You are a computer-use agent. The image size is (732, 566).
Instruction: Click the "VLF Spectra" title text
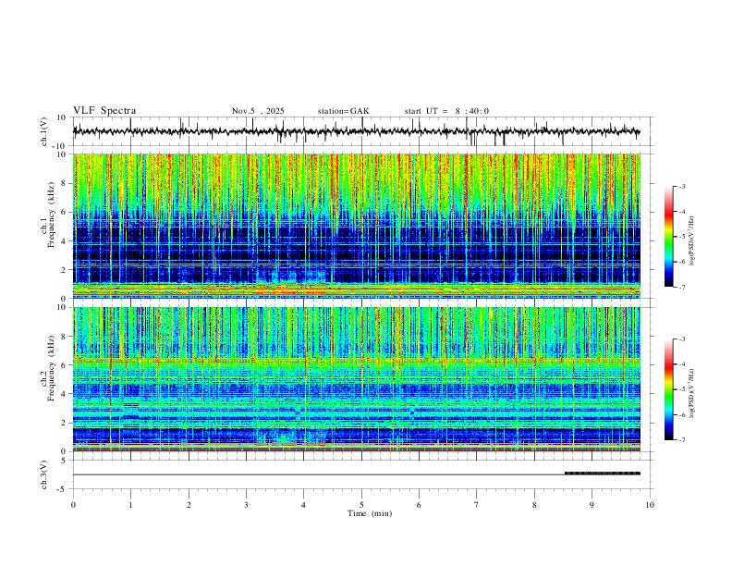pyautogui.click(x=104, y=111)
